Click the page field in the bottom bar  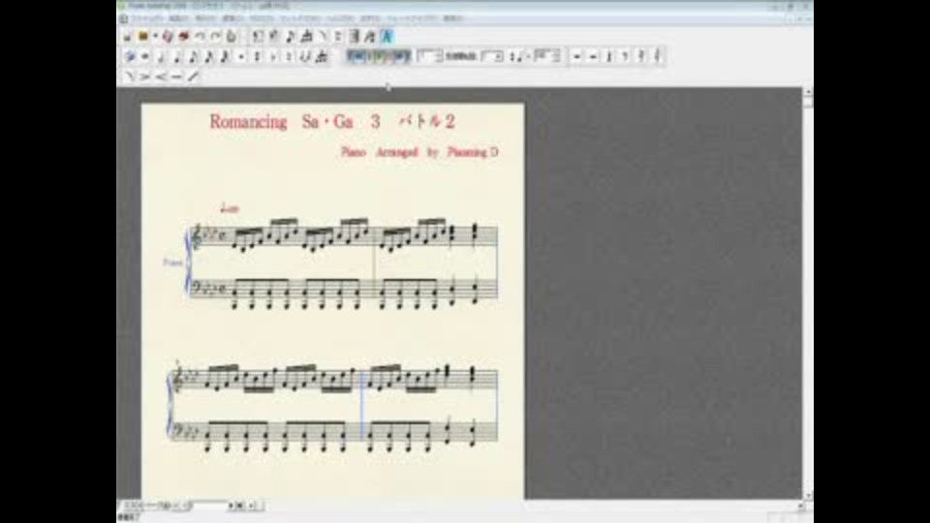pyautogui.click(x=209, y=506)
